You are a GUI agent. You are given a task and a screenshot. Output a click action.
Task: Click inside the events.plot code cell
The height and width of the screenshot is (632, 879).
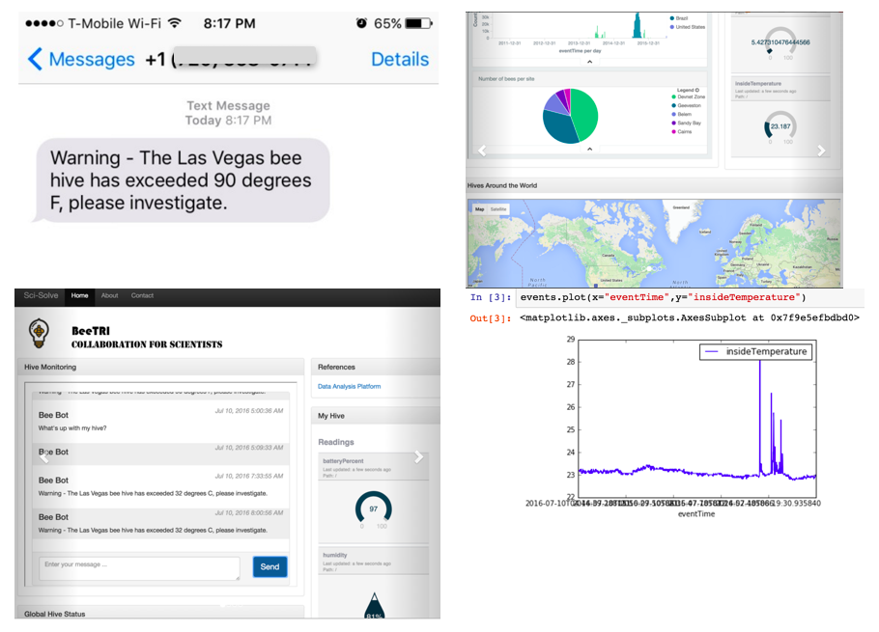692,298
